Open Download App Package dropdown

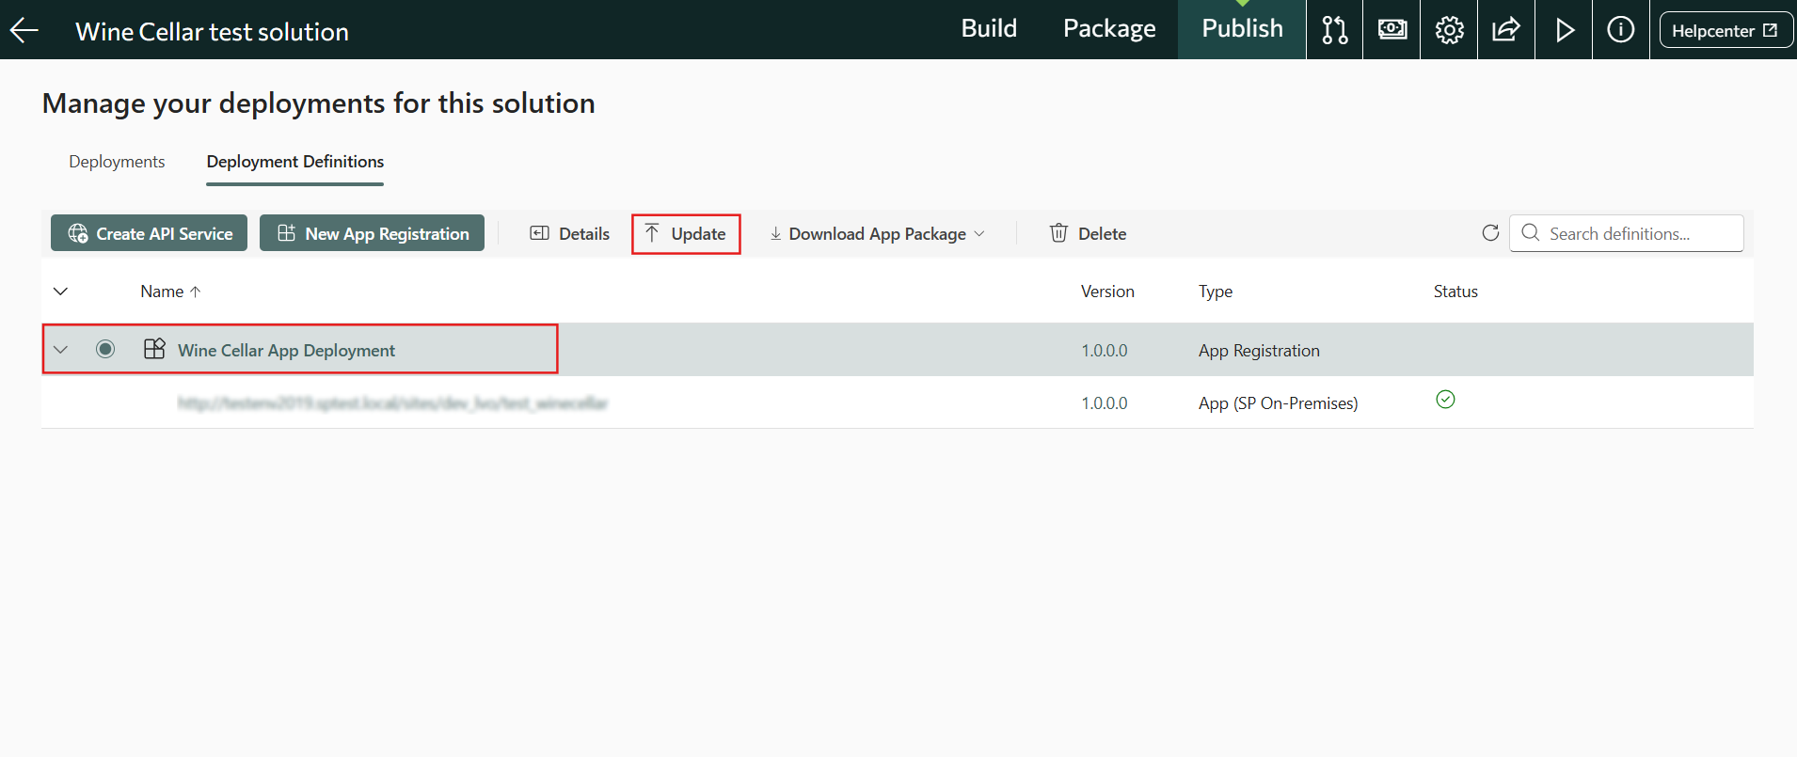877,233
